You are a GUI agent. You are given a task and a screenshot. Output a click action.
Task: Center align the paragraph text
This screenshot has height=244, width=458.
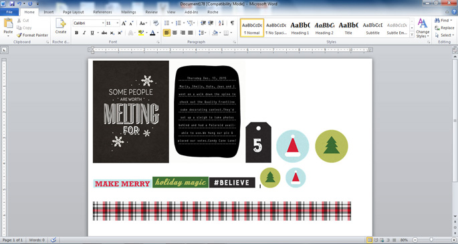coord(175,33)
